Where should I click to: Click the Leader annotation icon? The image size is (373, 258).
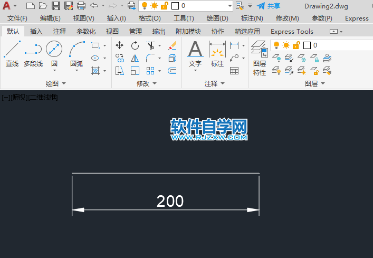(x=234, y=58)
